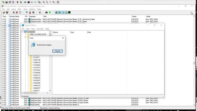This screenshot has width=197, height=111.
Task: Open the Filter menu in Process Monitor
Action: click(x=19, y=9)
